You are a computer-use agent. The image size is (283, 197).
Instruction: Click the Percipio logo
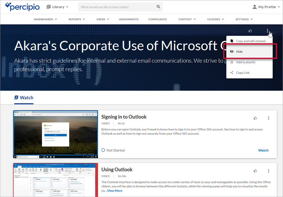23,7
